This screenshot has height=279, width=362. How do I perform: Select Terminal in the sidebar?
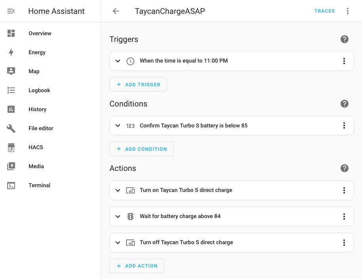[39, 185]
